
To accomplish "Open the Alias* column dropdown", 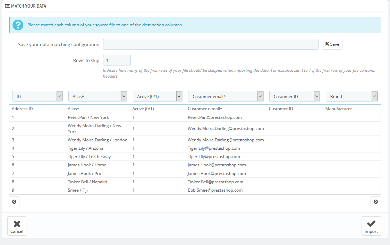I will [x=98, y=96].
